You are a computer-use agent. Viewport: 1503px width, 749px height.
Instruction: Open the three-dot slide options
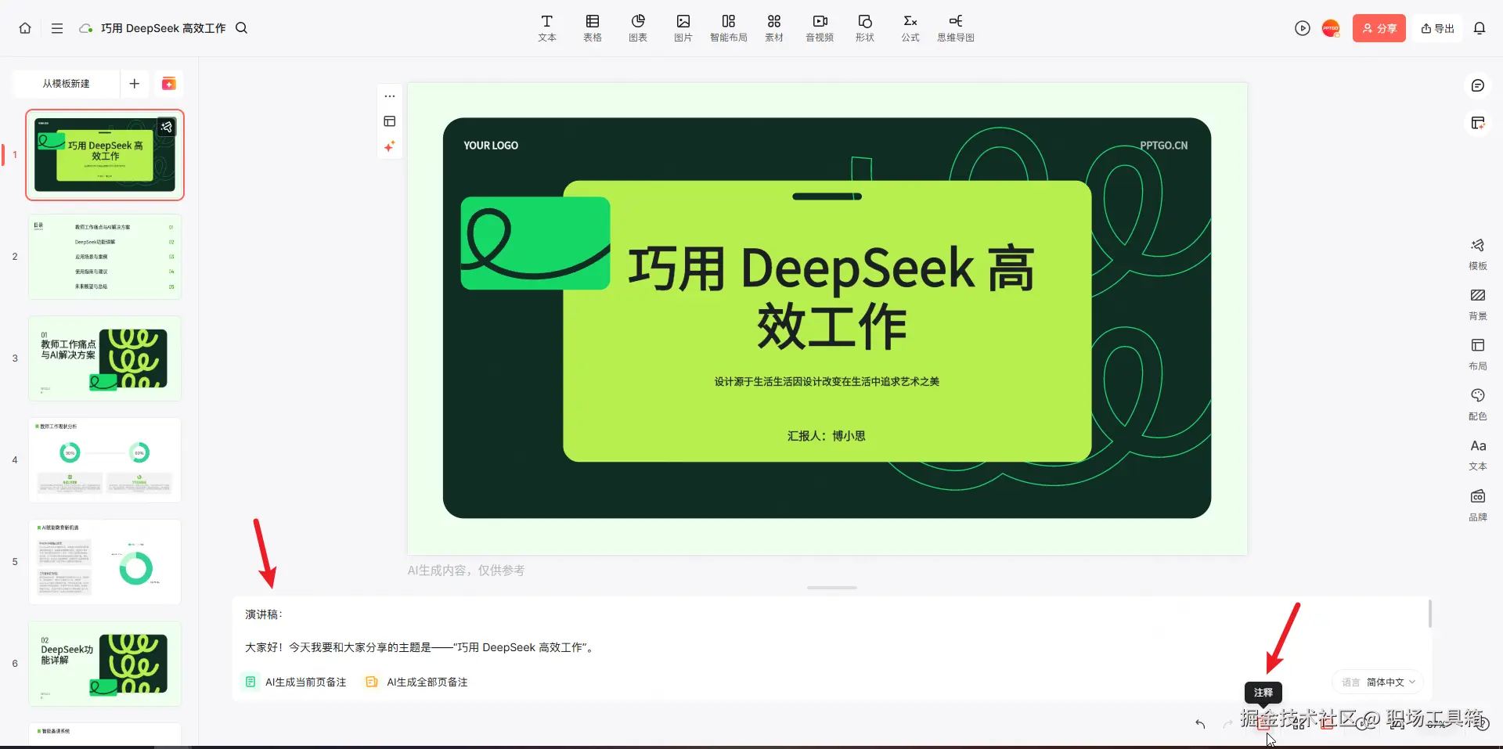click(390, 96)
